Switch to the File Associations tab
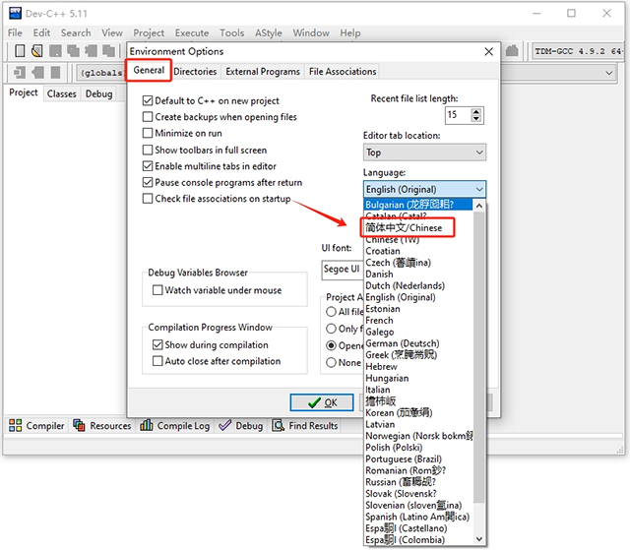Screen dimensions: 630x550 click(343, 72)
